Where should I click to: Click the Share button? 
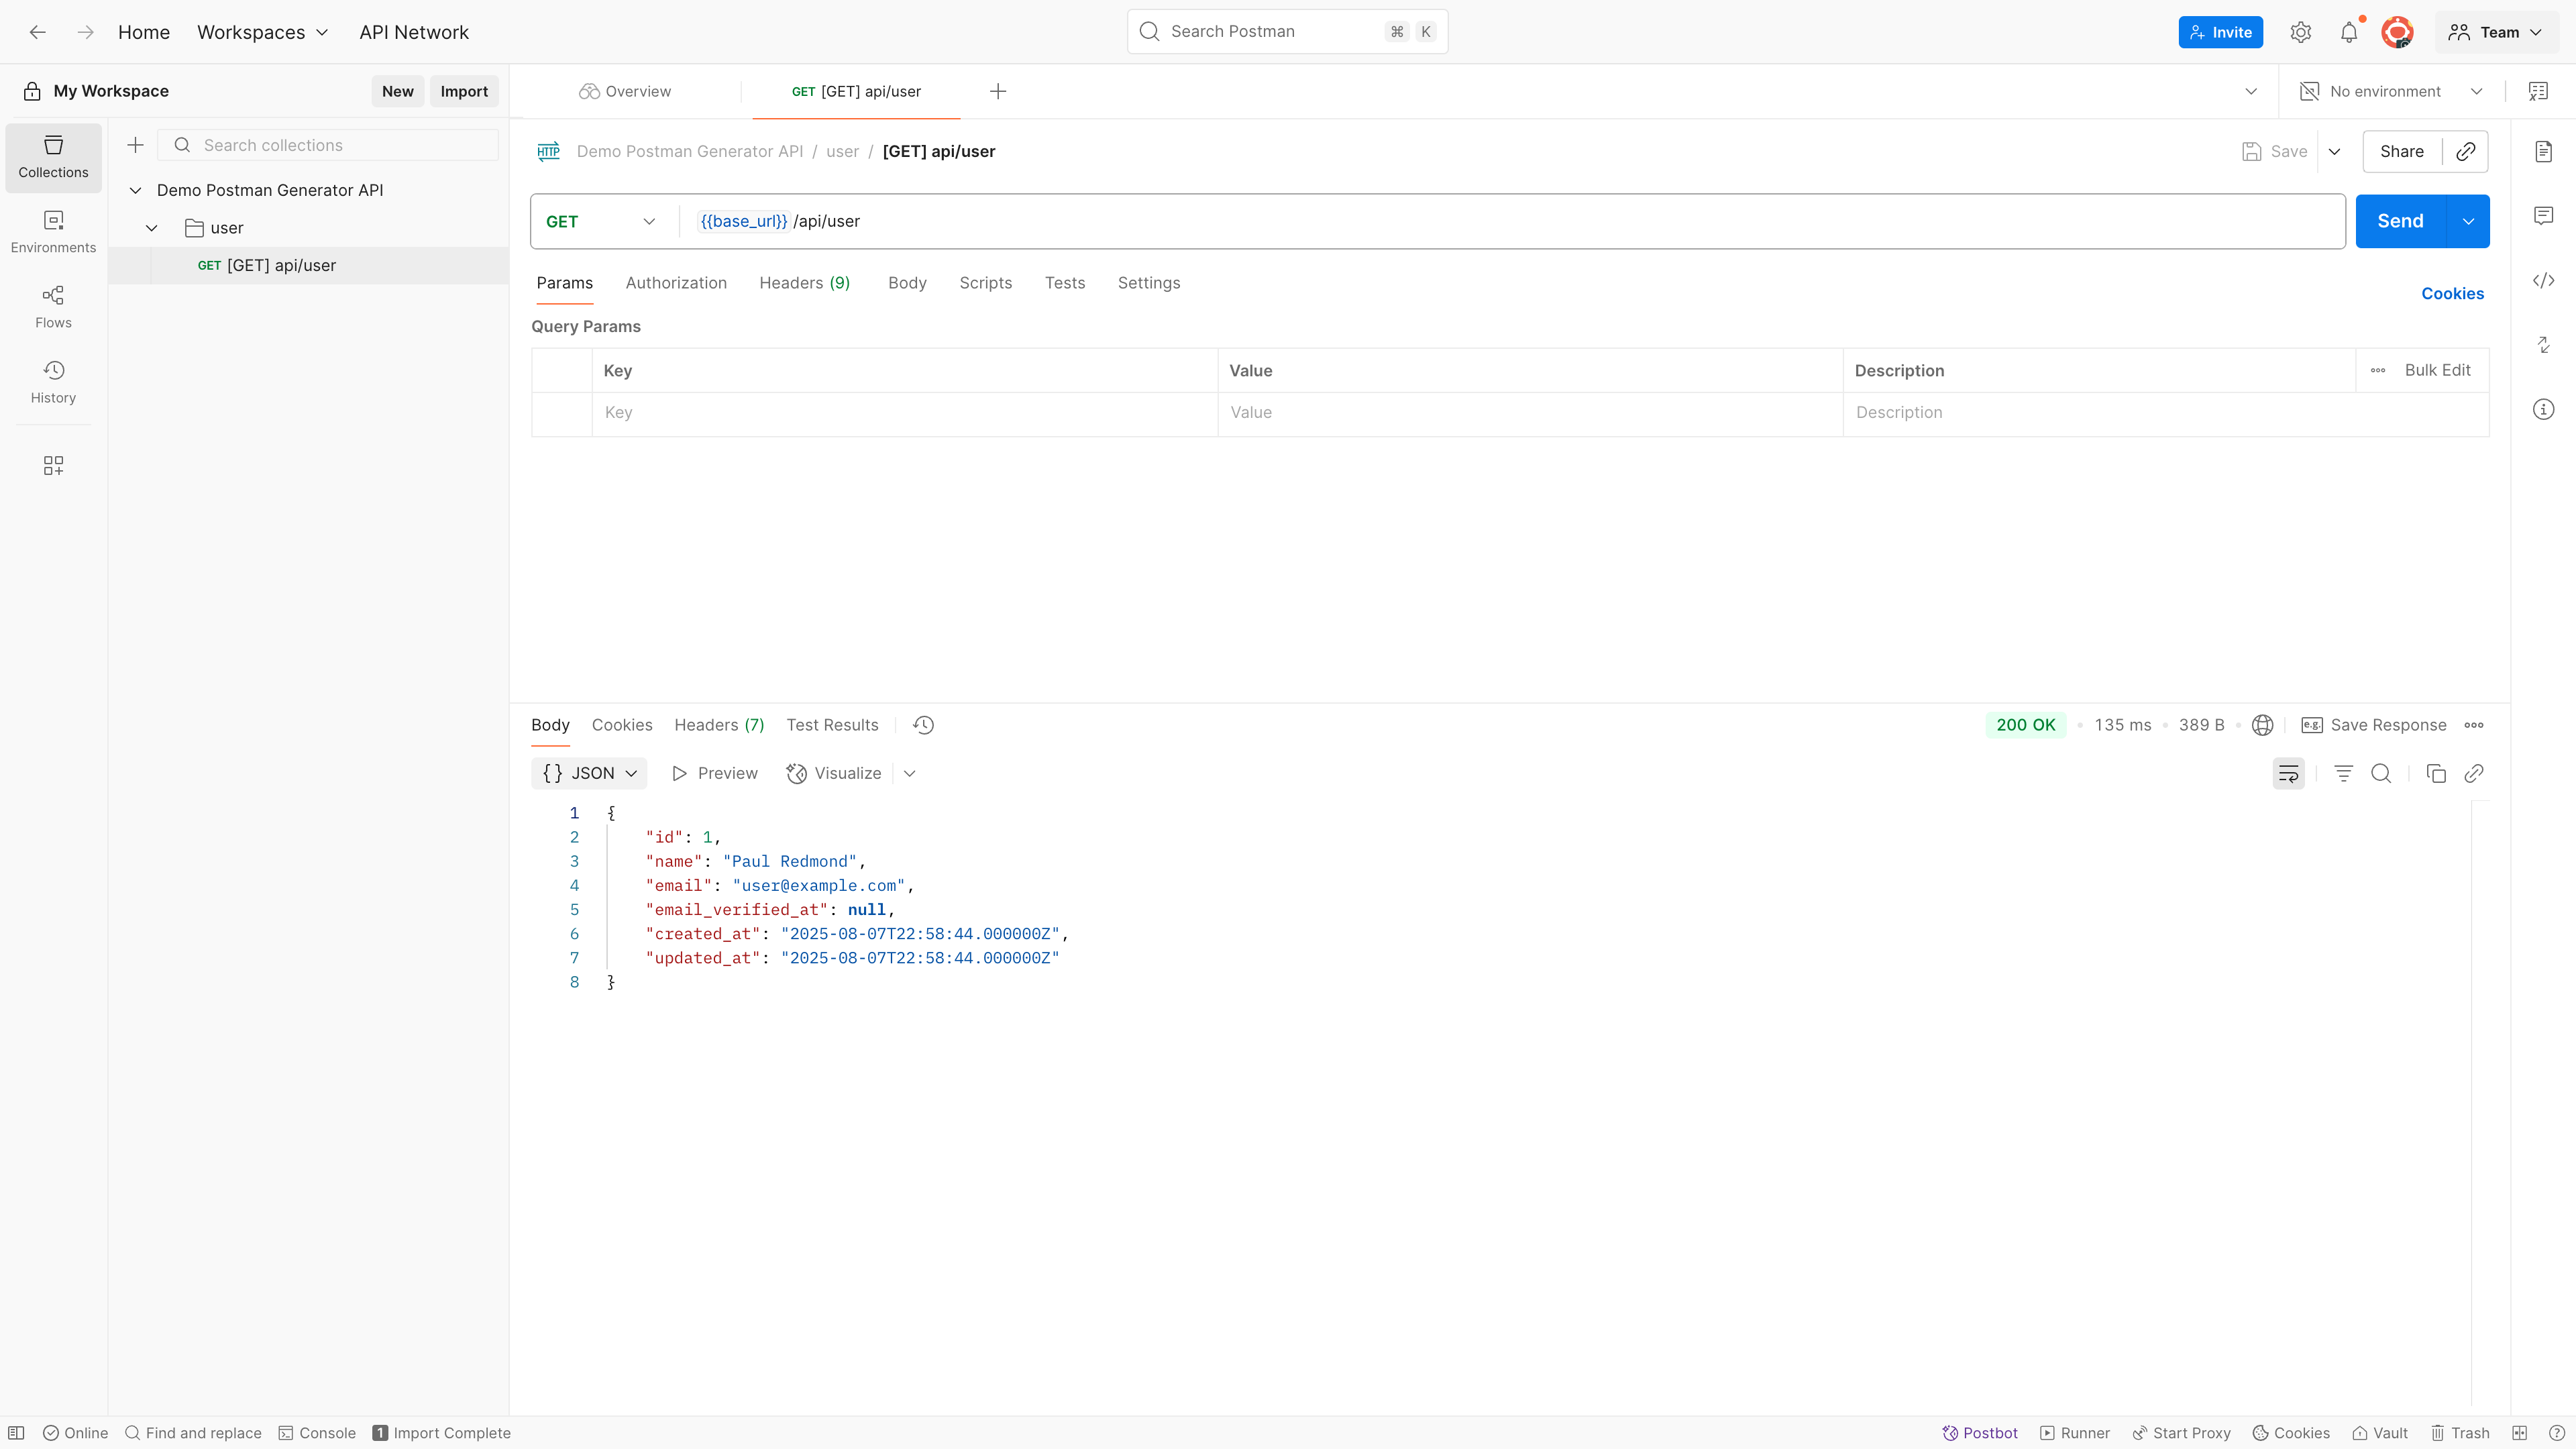tap(2402, 151)
